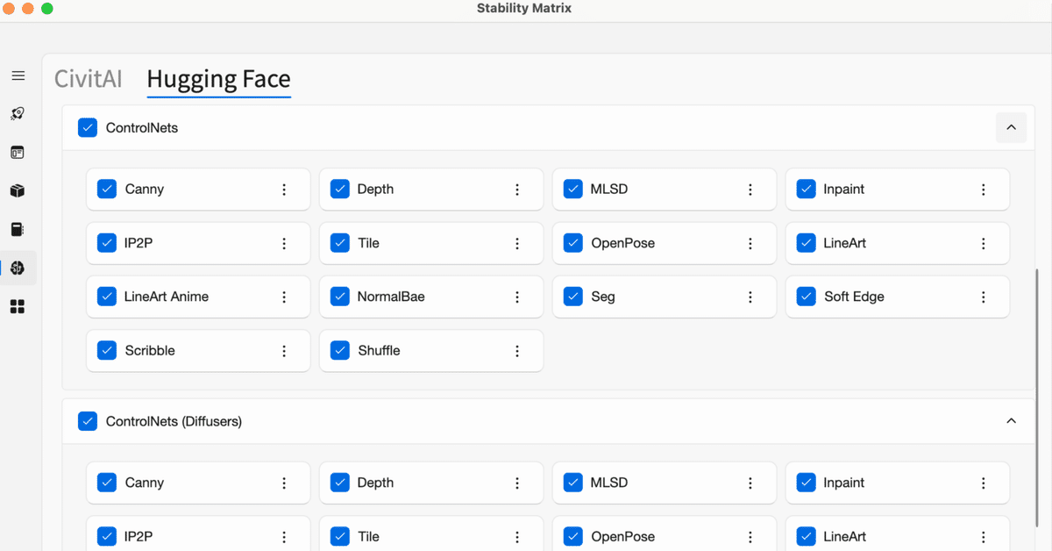The image size is (1052, 551).
Task: Expand the navigation with the hamburger icon
Action: coord(18,75)
